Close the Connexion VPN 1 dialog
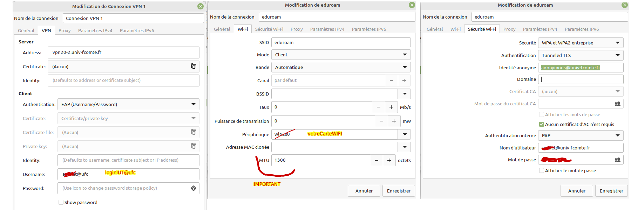 tap(200, 6)
